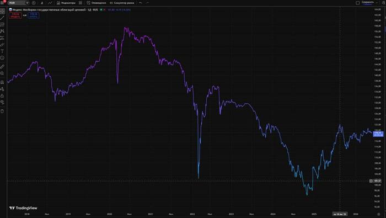
Task: Toggle stay in drawing mode
Action: [x=2, y=89]
